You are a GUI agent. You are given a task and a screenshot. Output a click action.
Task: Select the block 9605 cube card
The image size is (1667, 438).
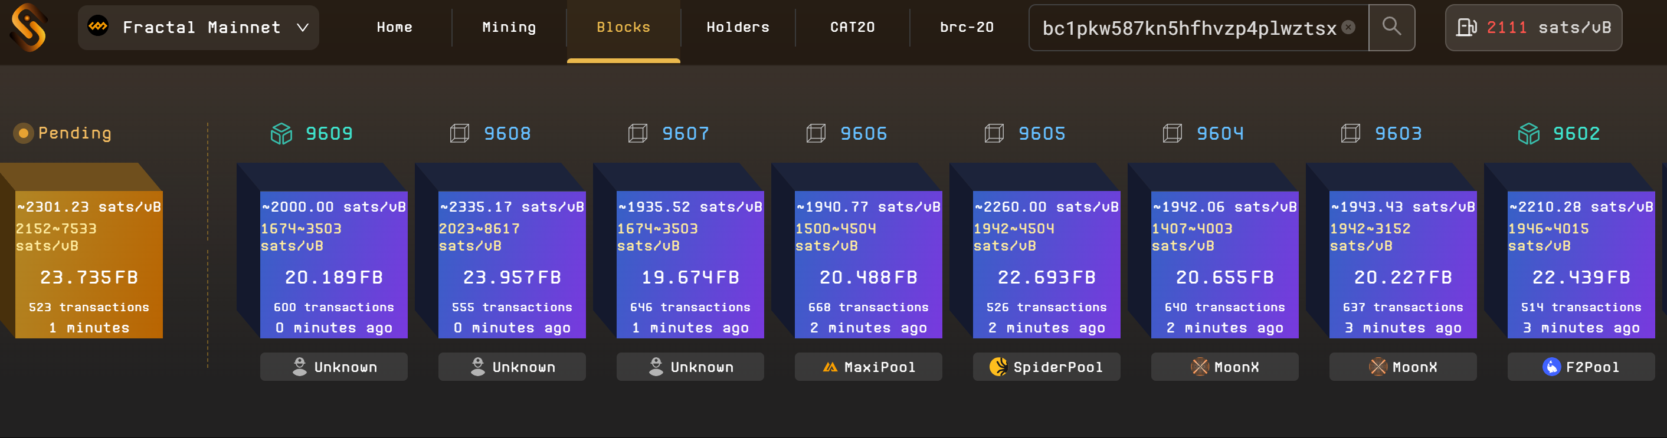tap(1046, 264)
